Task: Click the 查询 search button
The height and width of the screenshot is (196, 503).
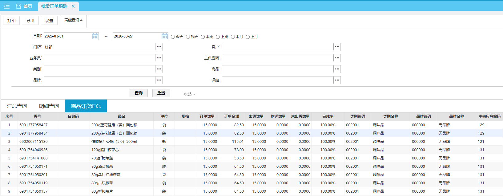Action: (x=139, y=93)
